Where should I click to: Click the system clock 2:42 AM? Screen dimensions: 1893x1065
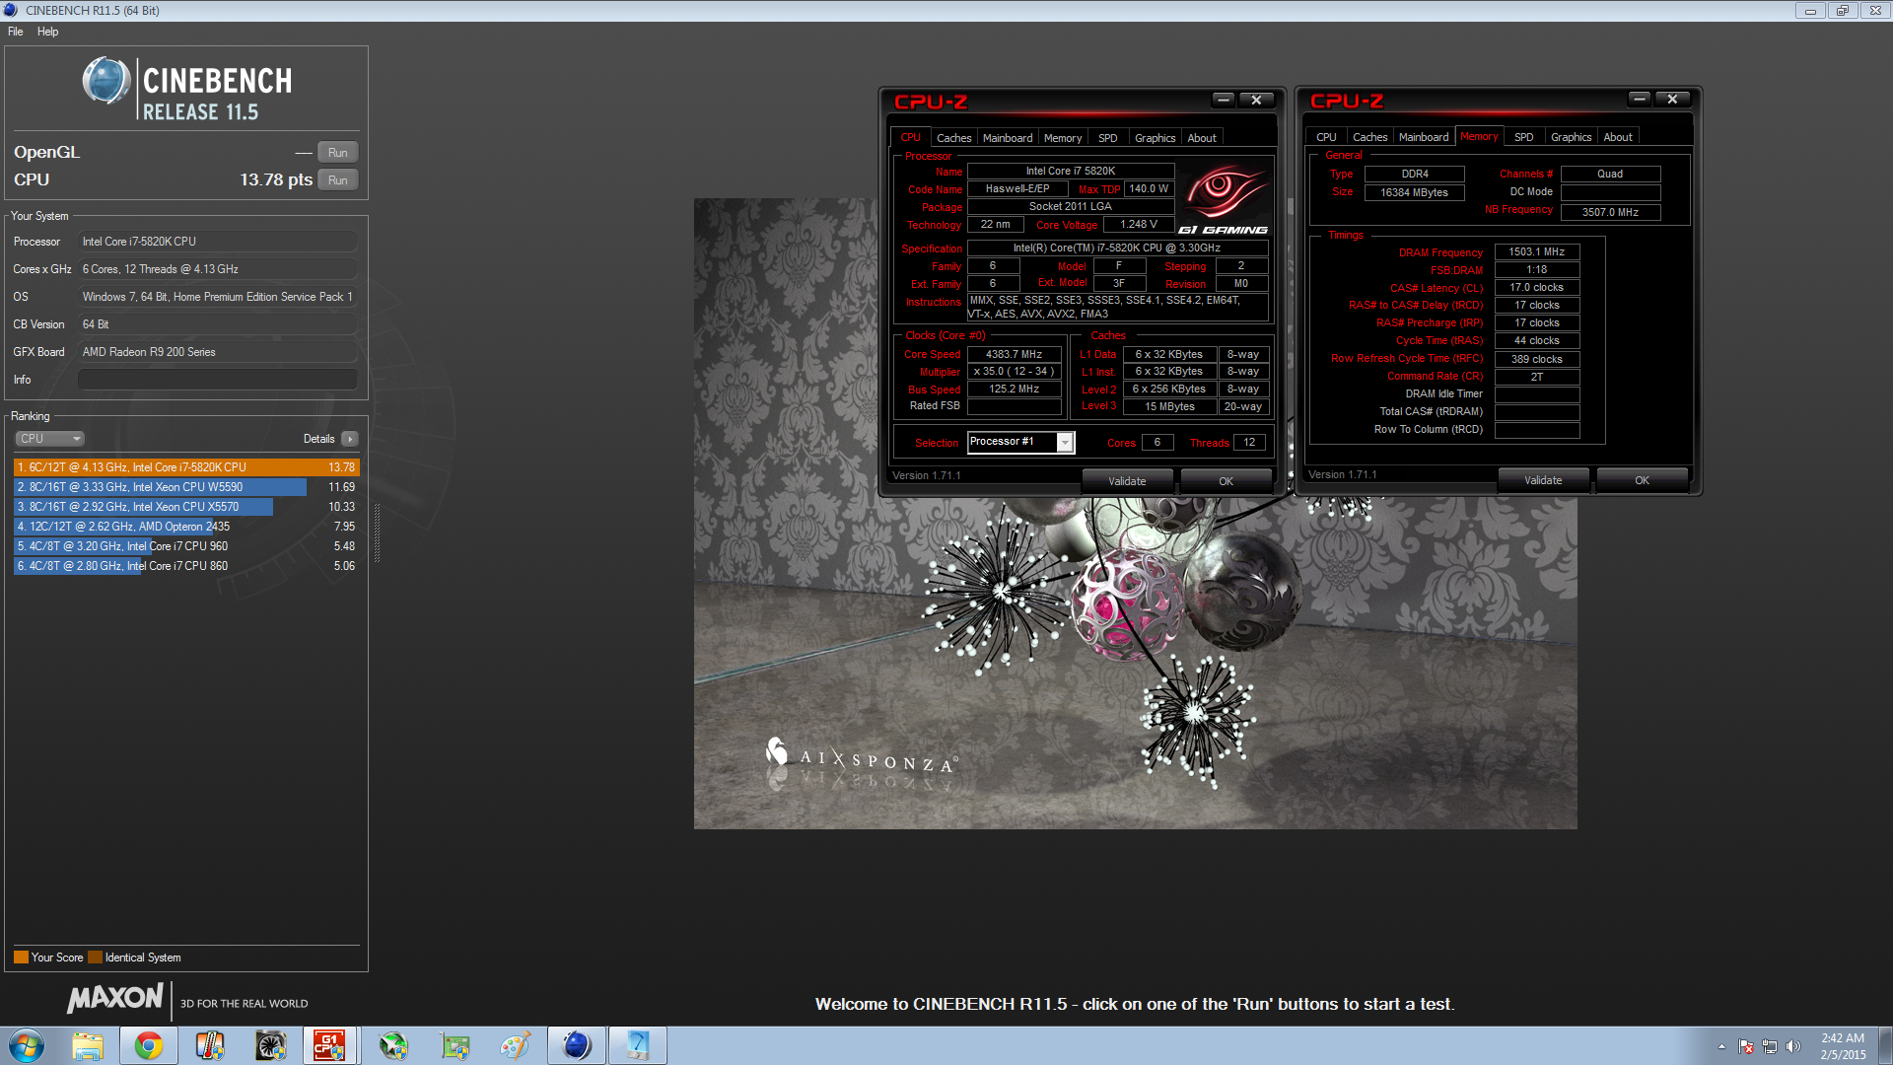pos(1843,1038)
